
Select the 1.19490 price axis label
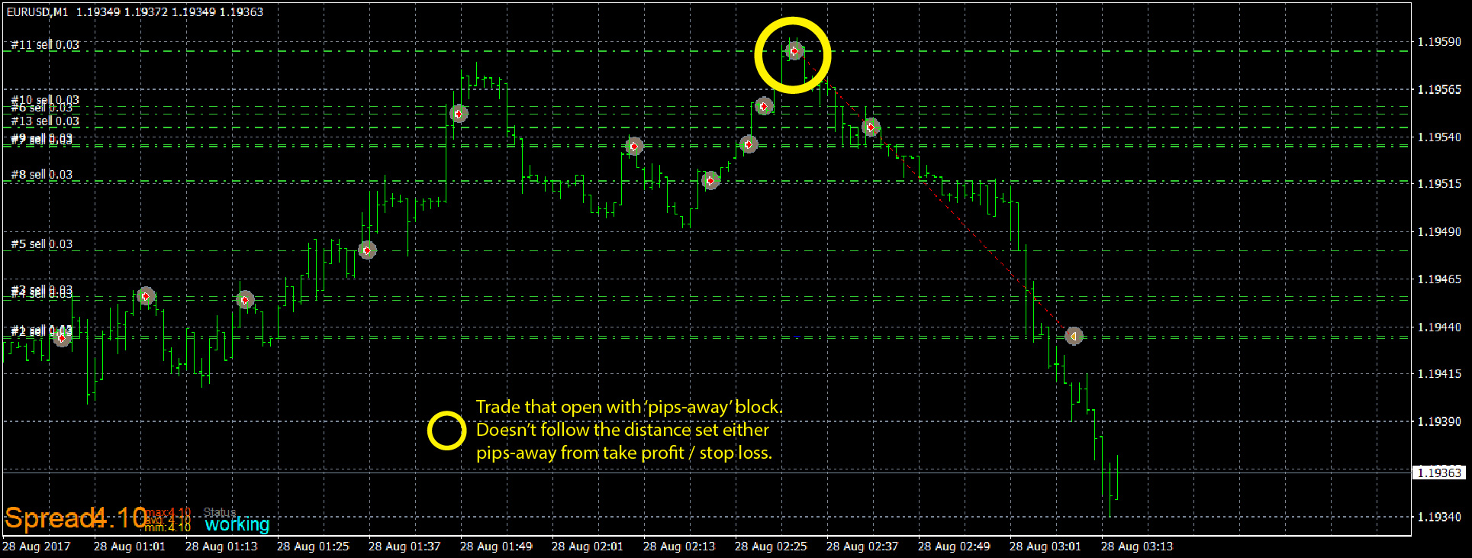point(1439,231)
